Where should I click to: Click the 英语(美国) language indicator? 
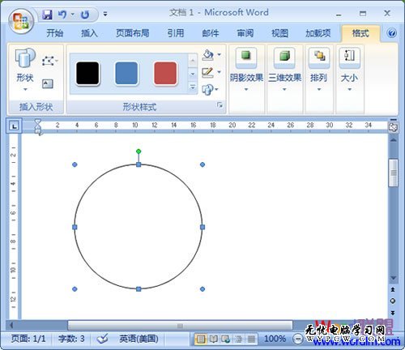pyautogui.click(x=139, y=339)
